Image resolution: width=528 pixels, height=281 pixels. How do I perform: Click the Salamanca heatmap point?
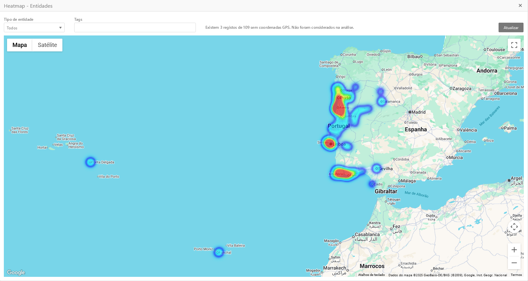pyautogui.click(x=381, y=102)
